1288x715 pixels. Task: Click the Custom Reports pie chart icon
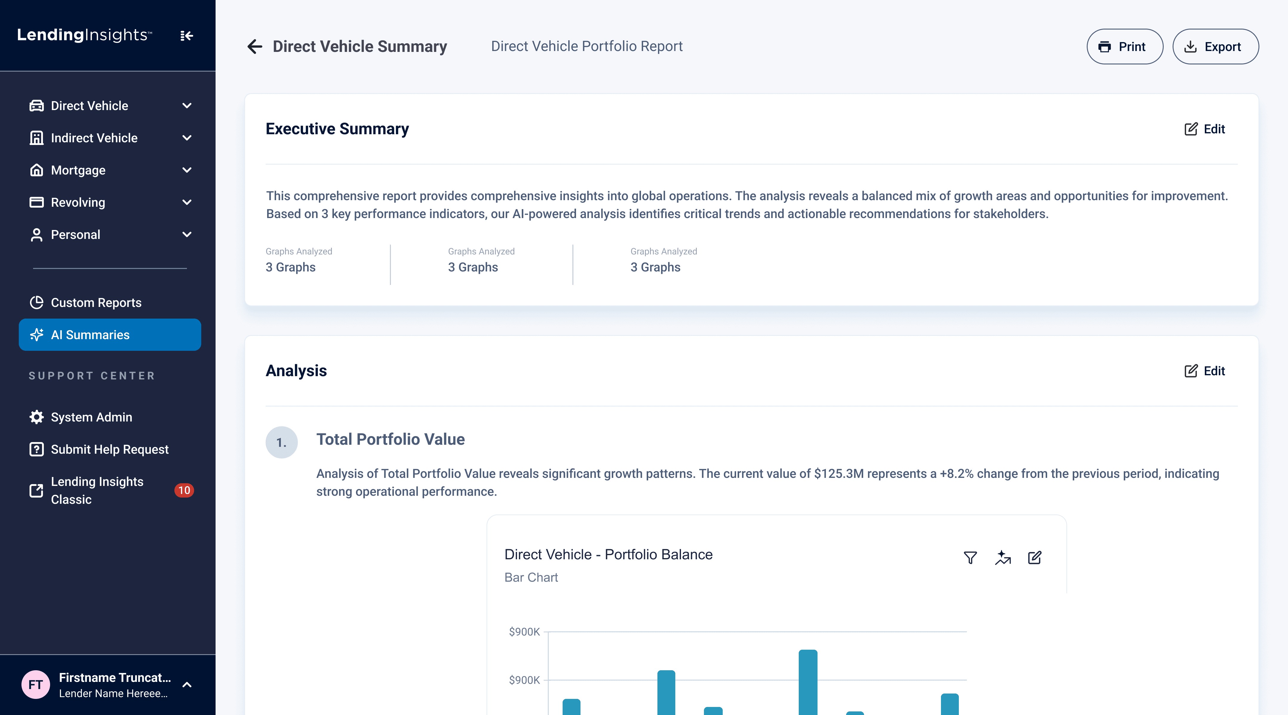[36, 302]
